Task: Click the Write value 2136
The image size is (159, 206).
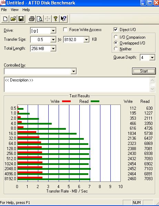Action: click(132, 138)
